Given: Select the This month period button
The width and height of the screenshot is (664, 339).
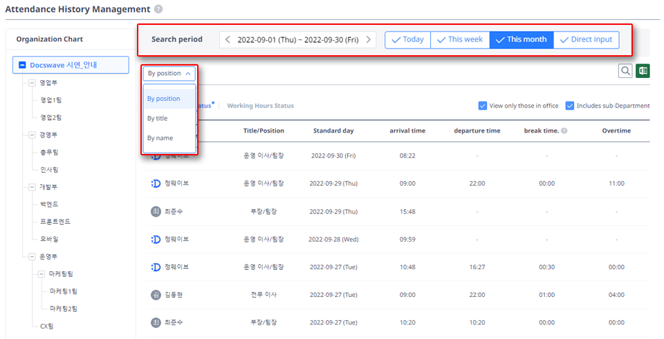Looking at the screenshot, I should (x=522, y=40).
